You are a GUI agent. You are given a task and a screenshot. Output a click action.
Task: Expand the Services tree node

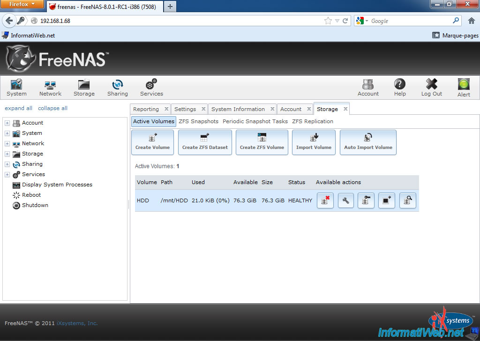(7, 174)
